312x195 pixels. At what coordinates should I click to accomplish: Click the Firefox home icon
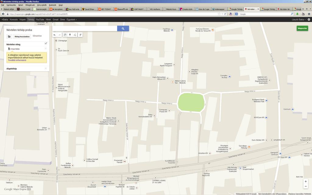tap(309, 14)
